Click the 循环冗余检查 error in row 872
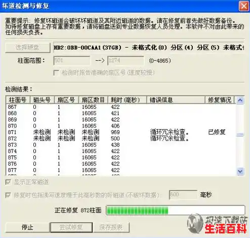250x238 pixels. pos(170,138)
